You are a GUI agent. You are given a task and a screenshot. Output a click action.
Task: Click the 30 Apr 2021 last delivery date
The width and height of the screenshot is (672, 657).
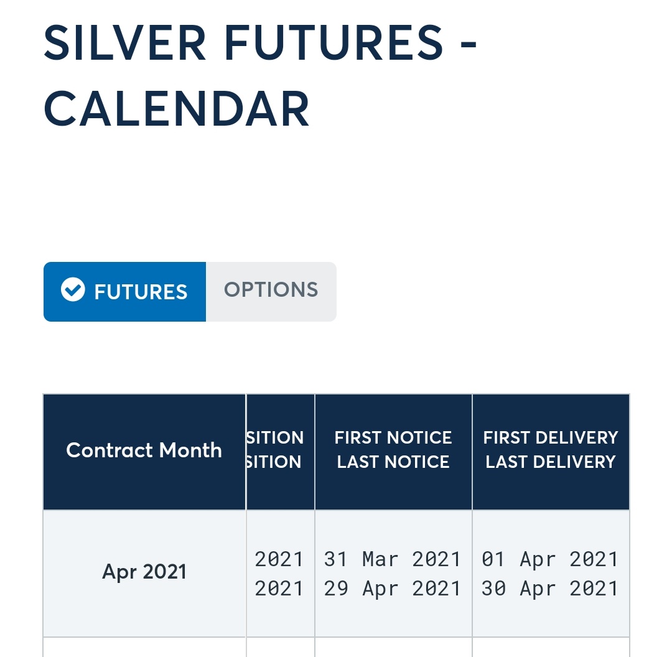[x=550, y=588]
